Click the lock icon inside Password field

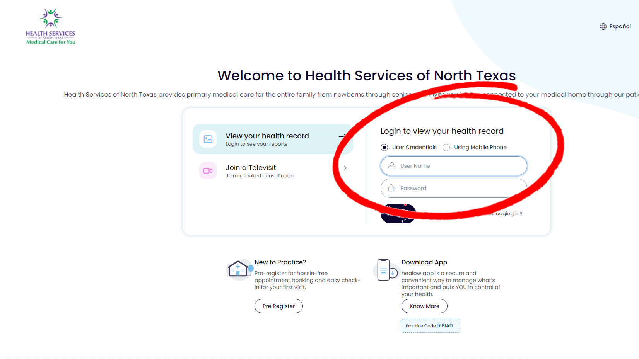[391, 188]
